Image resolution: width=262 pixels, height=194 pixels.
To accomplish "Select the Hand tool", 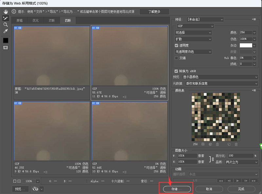I will (x=6, y=11).
